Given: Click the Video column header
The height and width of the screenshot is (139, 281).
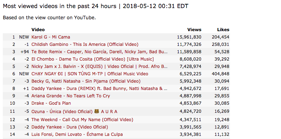Looking at the screenshot, I should (38, 30).
